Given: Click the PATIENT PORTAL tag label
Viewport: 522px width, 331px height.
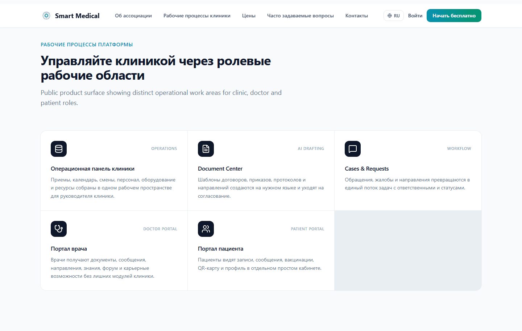Looking at the screenshot, I should click(x=307, y=229).
